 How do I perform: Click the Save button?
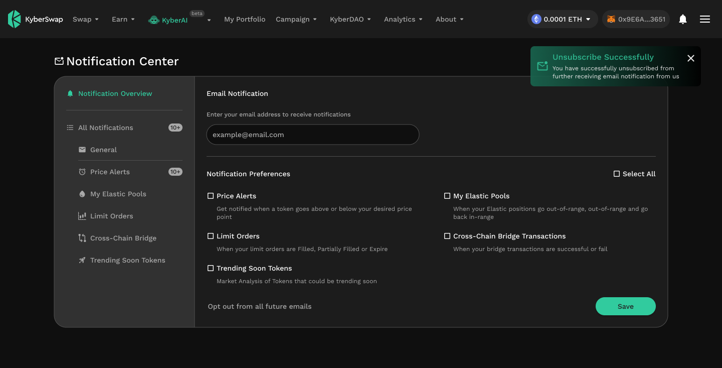coord(625,306)
